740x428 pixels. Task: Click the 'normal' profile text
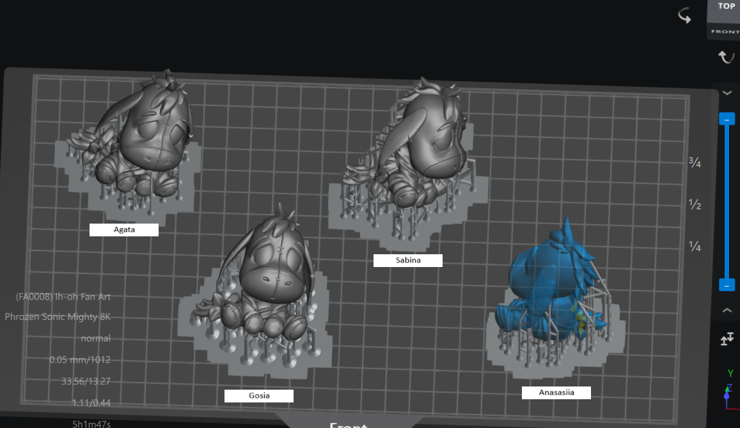(x=96, y=339)
